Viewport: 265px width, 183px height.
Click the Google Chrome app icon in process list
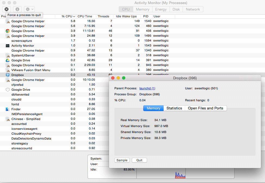(x=7, y=31)
